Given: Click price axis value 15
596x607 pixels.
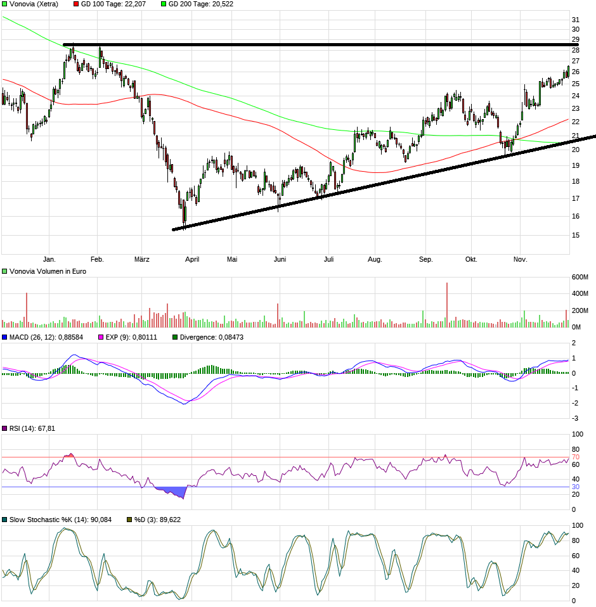Looking at the screenshot, I should [576, 235].
